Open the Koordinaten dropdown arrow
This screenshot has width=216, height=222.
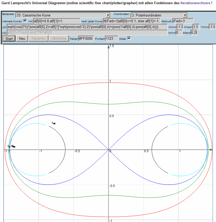tap(185, 15)
